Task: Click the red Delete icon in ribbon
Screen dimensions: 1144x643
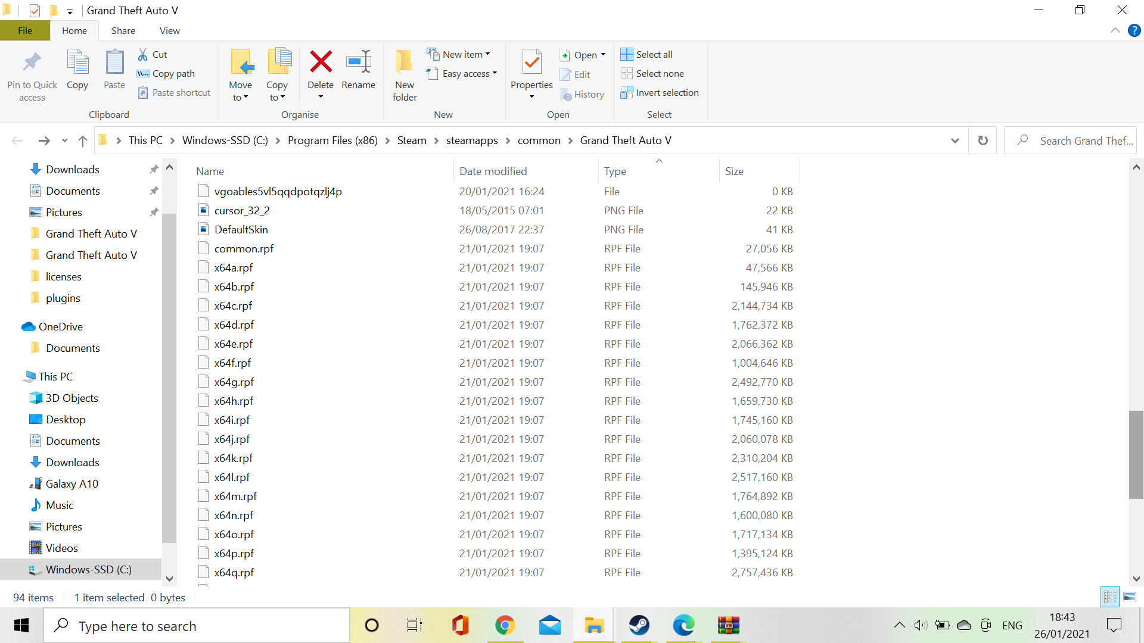Action: pyautogui.click(x=321, y=62)
